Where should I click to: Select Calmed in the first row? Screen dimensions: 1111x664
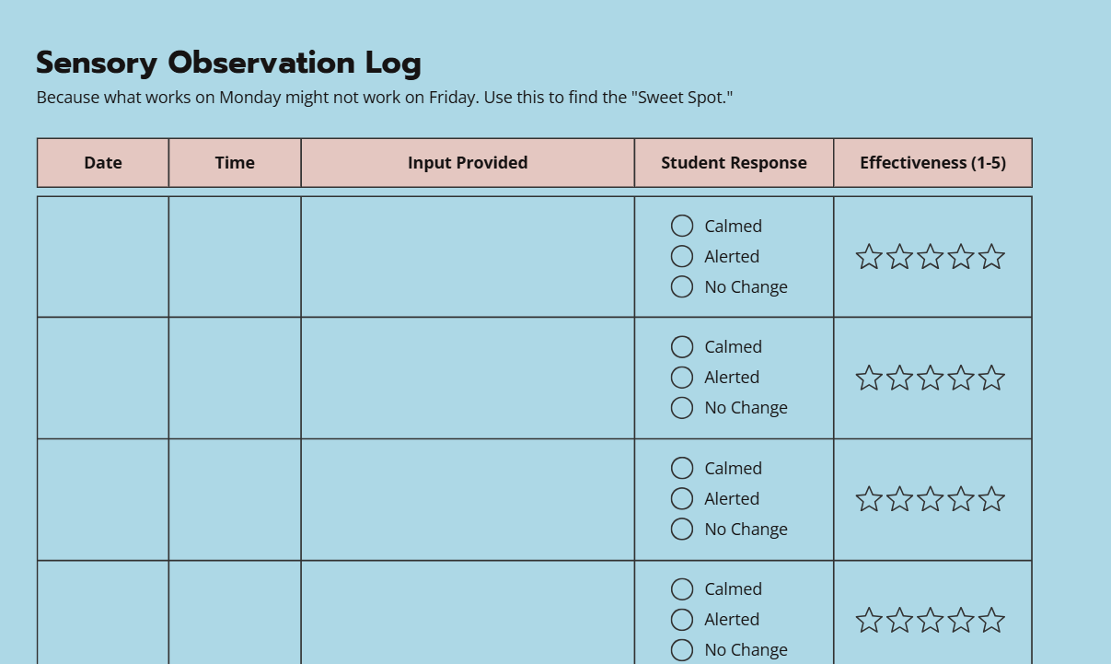click(682, 226)
